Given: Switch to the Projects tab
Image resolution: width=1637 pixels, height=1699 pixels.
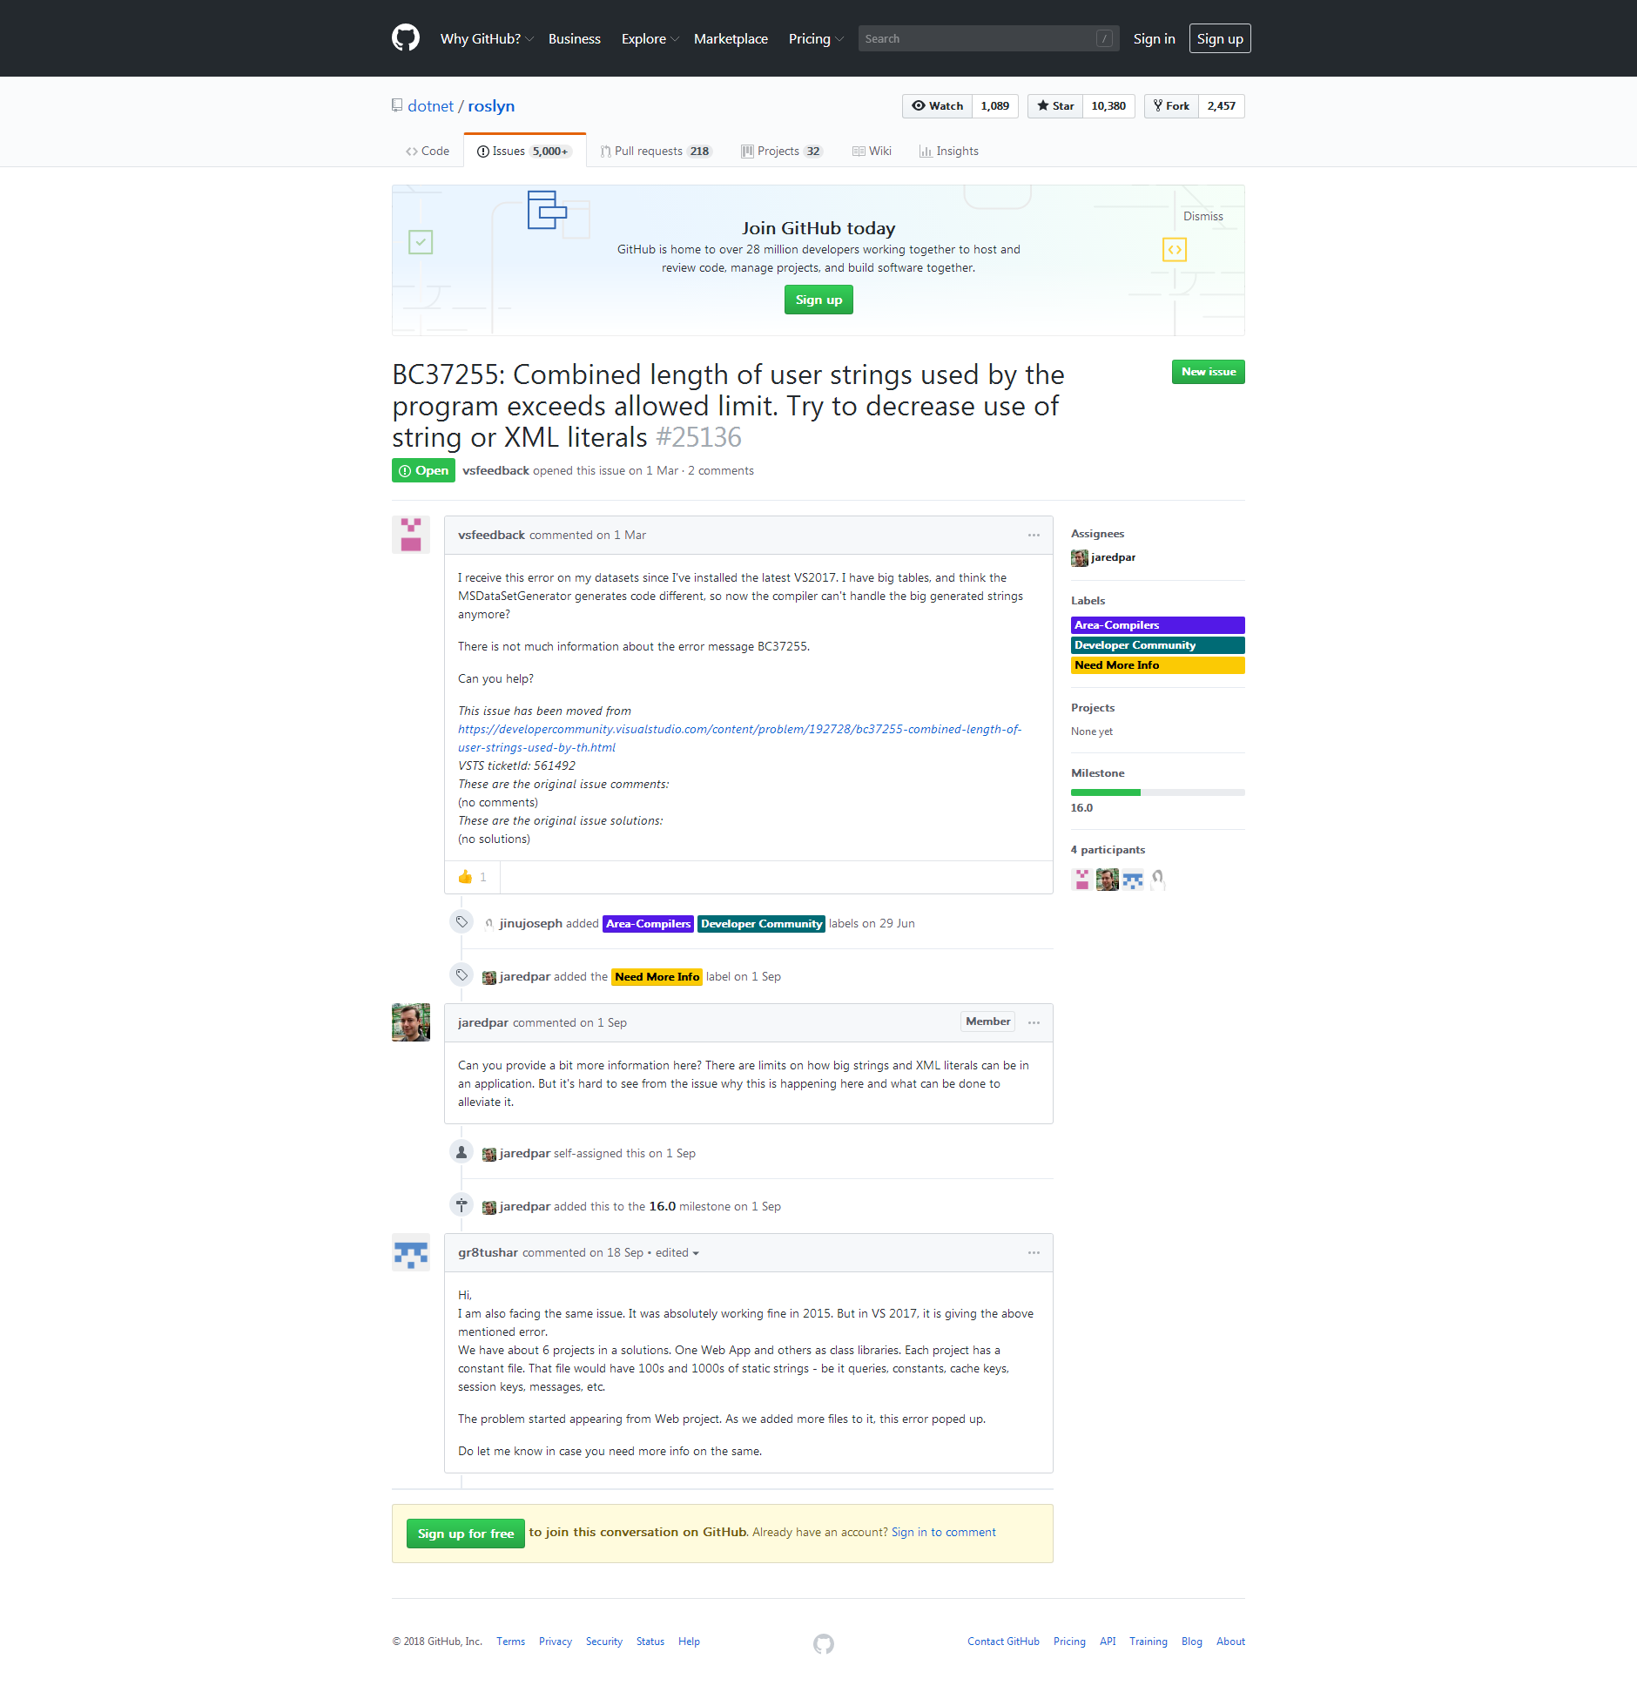Looking at the screenshot, I should click(x=781, y=151).
